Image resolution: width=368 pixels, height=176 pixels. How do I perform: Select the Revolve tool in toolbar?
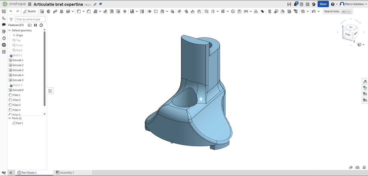(x=48, y=11)
